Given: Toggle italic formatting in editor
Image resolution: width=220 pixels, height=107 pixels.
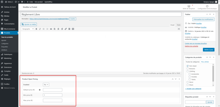Looking at the screenshot, I should point(40,29).
